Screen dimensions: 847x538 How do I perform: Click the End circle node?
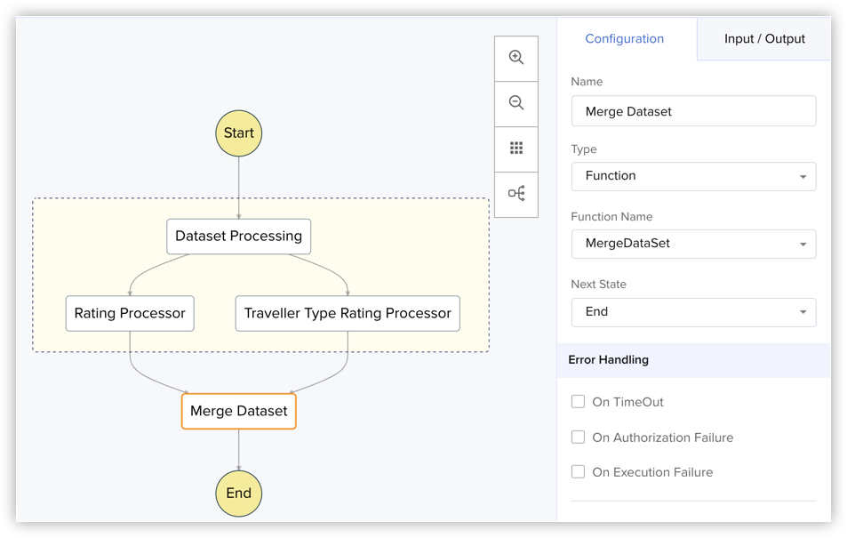(239, 494)
